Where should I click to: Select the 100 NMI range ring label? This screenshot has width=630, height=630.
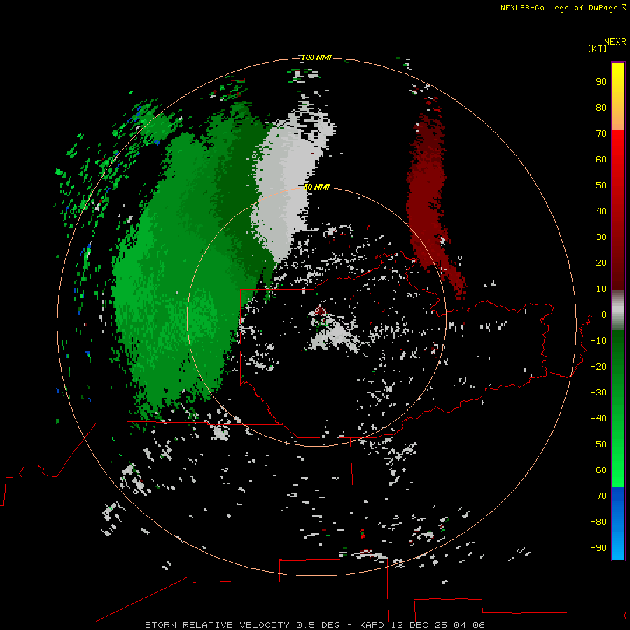click(316, 57)
